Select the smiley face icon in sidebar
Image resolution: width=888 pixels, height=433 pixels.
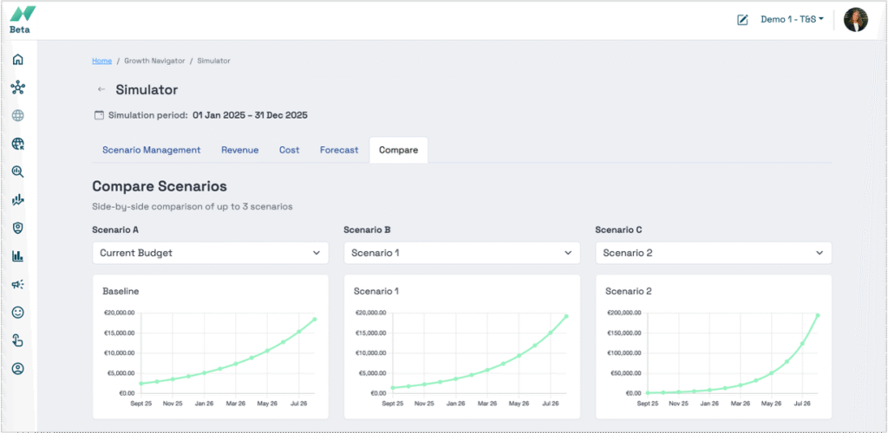18,312
